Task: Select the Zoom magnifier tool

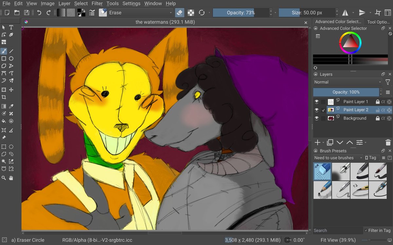Action: [4, 178]
